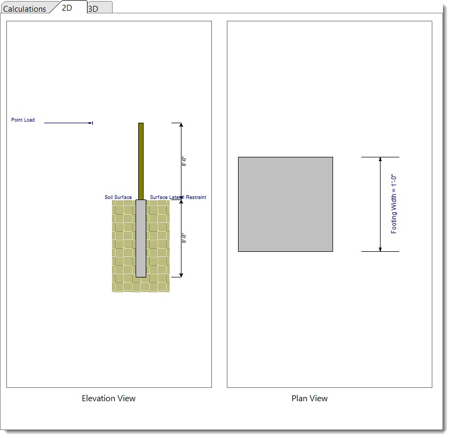Click the Point Load label

click(x=23, y=120)
